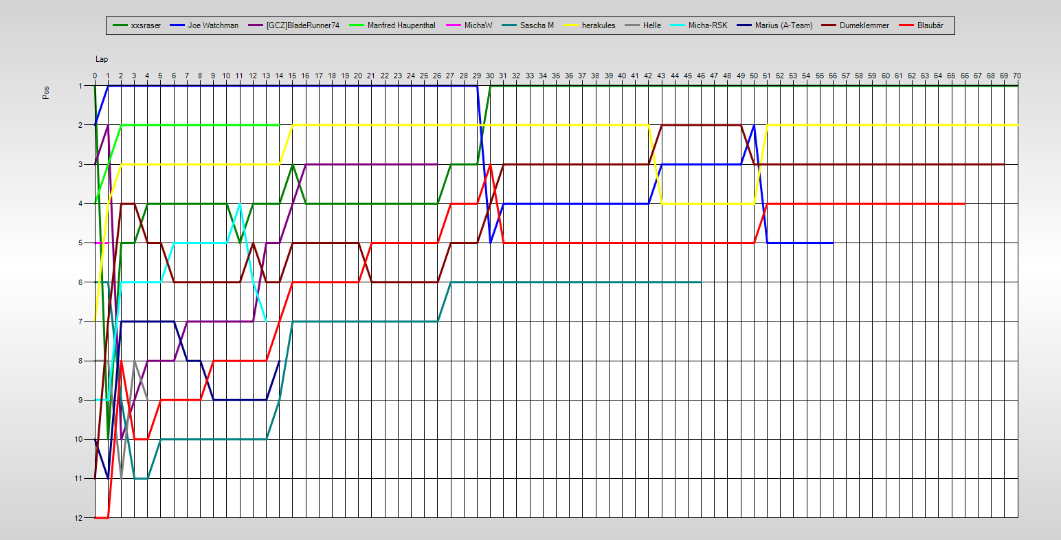Image resolution: width=1061 pixels, height=540 pixels.
Task: Click the dark red Dumeklemmer legend line
Action: 829,25
